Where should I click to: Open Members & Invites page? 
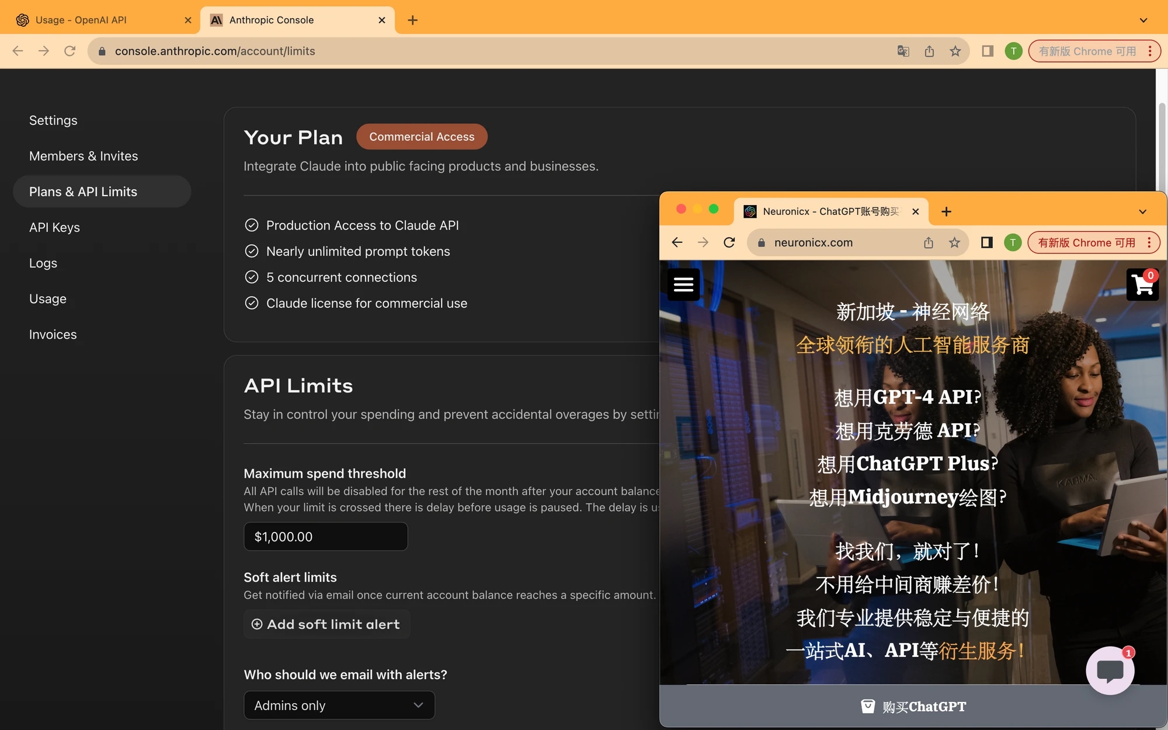click(84, 156)
